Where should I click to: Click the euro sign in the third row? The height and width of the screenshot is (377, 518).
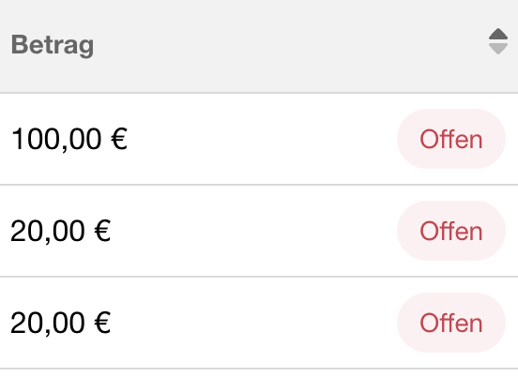[102, 323]
